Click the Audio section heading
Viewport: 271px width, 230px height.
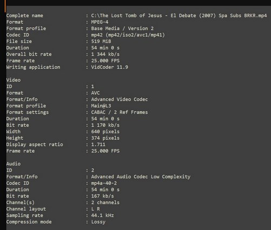[14, 164]
